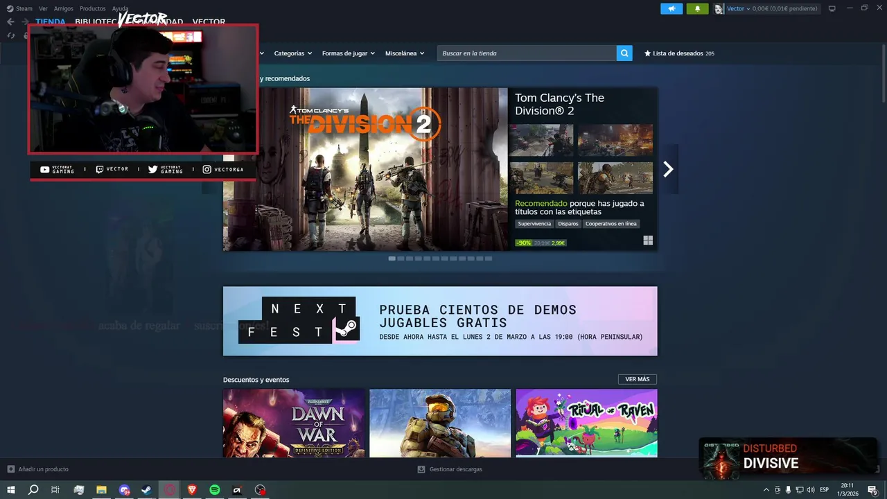Switch to the VECTOR profile tab
The image size is (887, 499).
pos(209,22)
